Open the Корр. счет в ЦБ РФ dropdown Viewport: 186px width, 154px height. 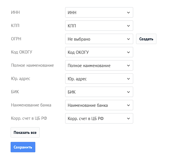click(99, 118)
